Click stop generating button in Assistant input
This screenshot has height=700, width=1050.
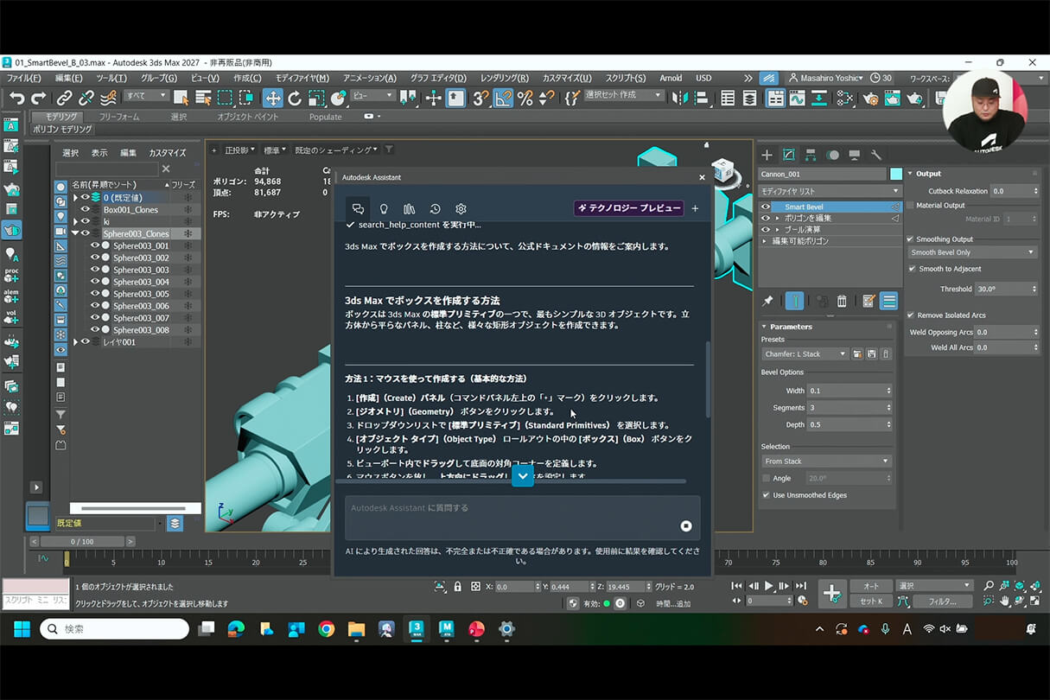[x=686, y=525]
